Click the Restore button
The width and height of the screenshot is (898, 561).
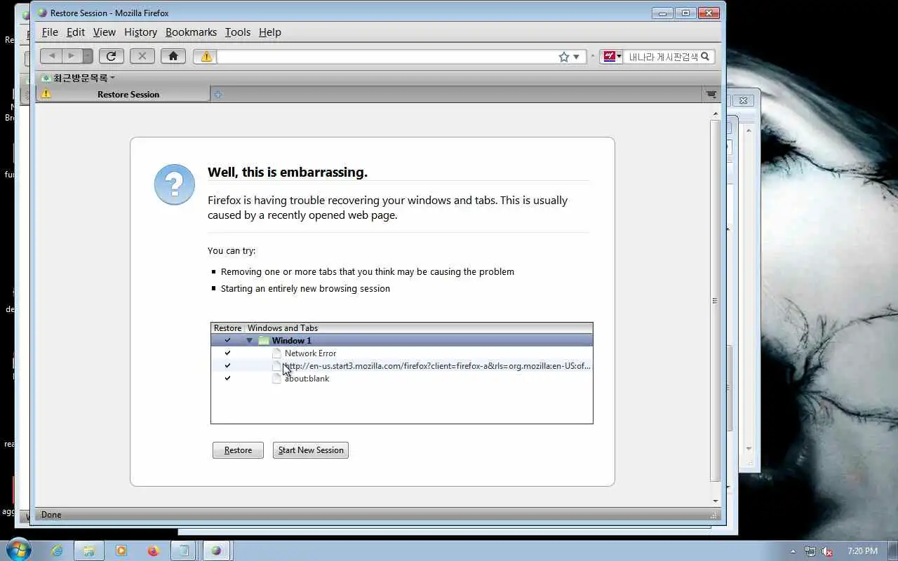tap(238, 450)
